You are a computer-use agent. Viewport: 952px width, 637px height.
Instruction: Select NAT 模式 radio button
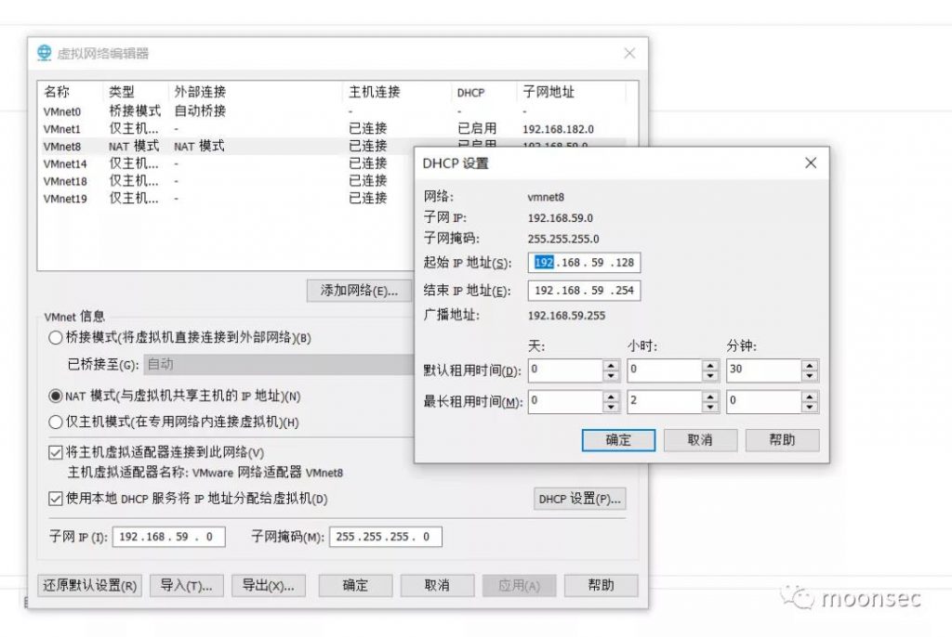click(55, 396)
